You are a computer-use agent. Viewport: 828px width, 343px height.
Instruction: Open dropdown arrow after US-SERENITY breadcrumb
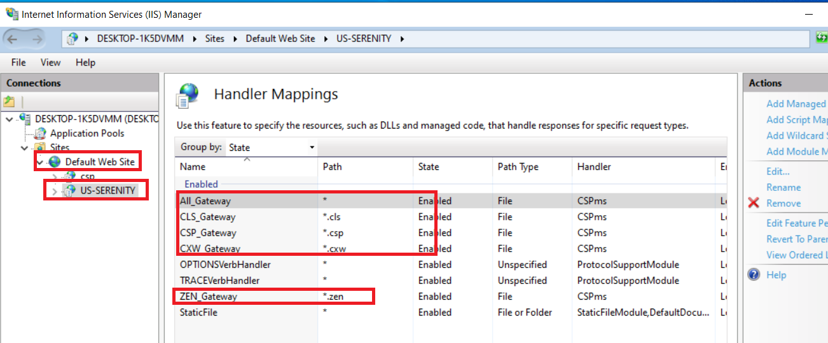(x=402, y=39)
